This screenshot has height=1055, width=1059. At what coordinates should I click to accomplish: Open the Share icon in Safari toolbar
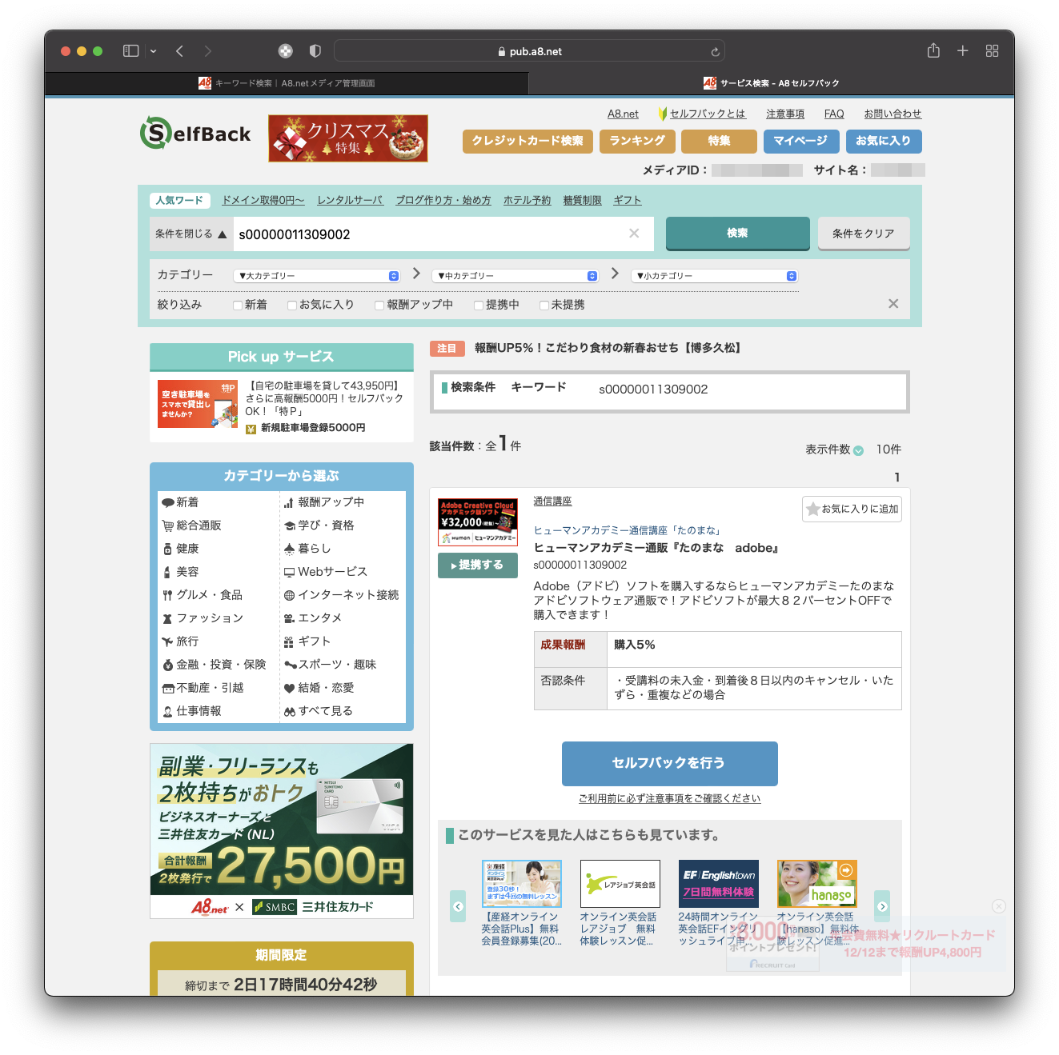[933, 50]
